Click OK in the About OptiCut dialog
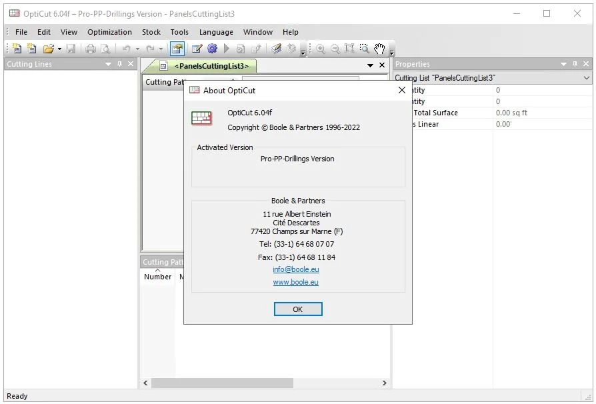The height and width of the screenshot is (404, 596). (298, 309)
